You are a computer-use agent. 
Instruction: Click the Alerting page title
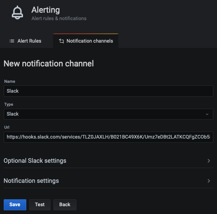tap(46, 10)
